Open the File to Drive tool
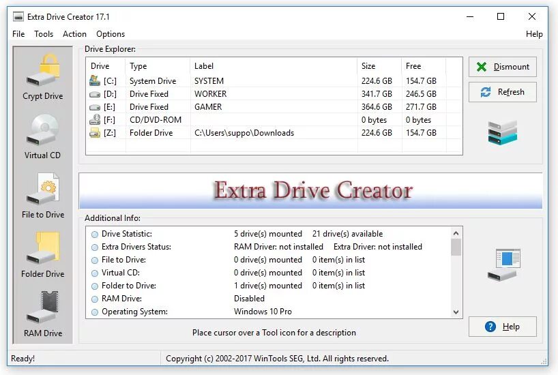The height and width of the screenshot is (375, 558). click(43, 196)
